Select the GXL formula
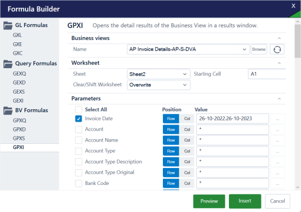This screenshot has height=212, width=301. (x=17, y=35)
